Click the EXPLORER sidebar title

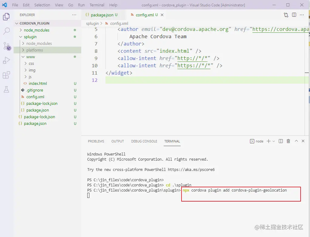[x=27, y=15]
